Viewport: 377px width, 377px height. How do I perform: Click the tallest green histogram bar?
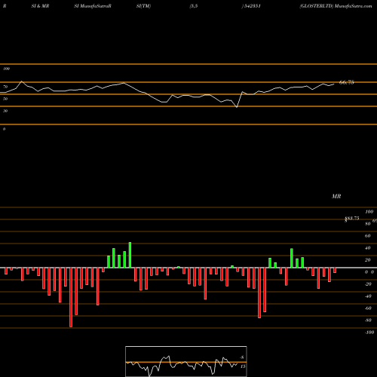click(x=130, y=255)
